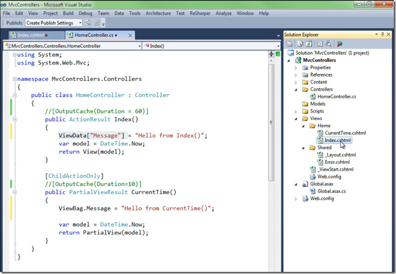396x274 pixels.
Task: Click the "Hello from Index()" string literal
Action: [169, 136]
